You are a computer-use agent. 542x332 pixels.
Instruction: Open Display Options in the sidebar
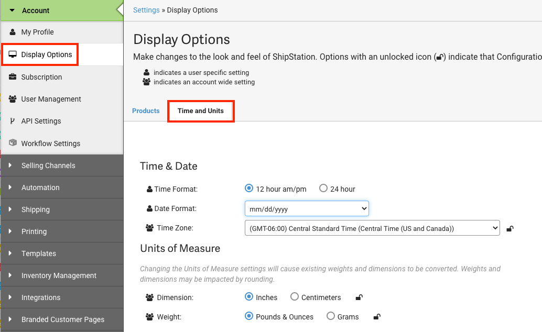[47, 54]
